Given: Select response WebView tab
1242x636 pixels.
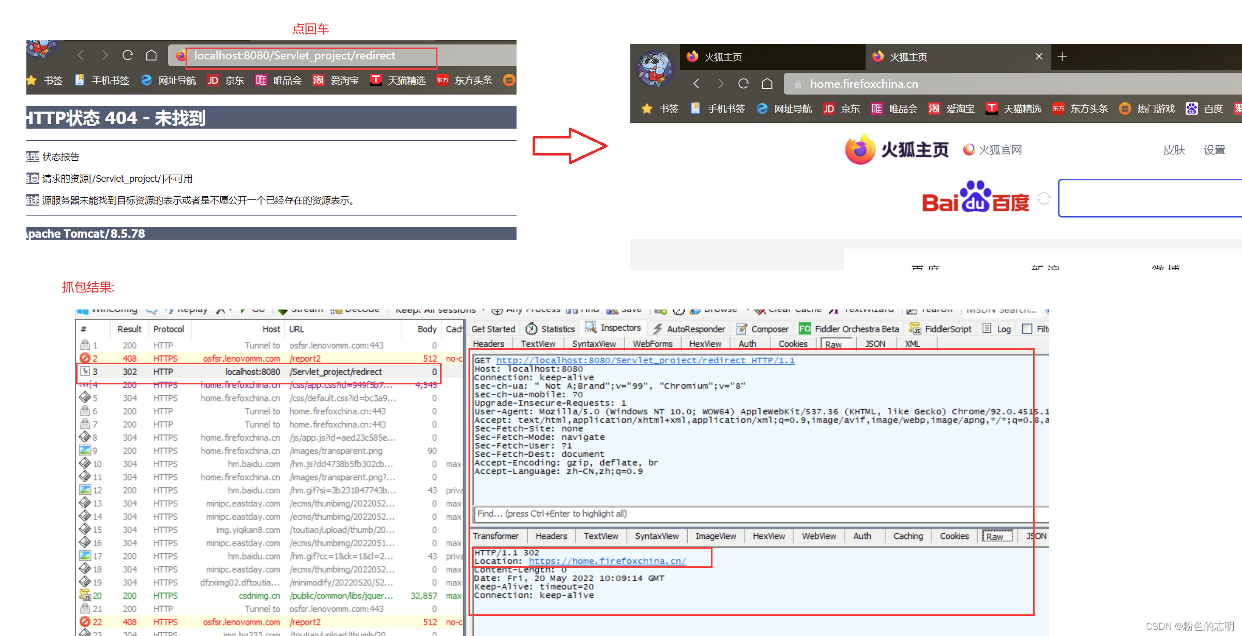Looking at the screenshot, I should pyautogui.click(x=819, y=536).
